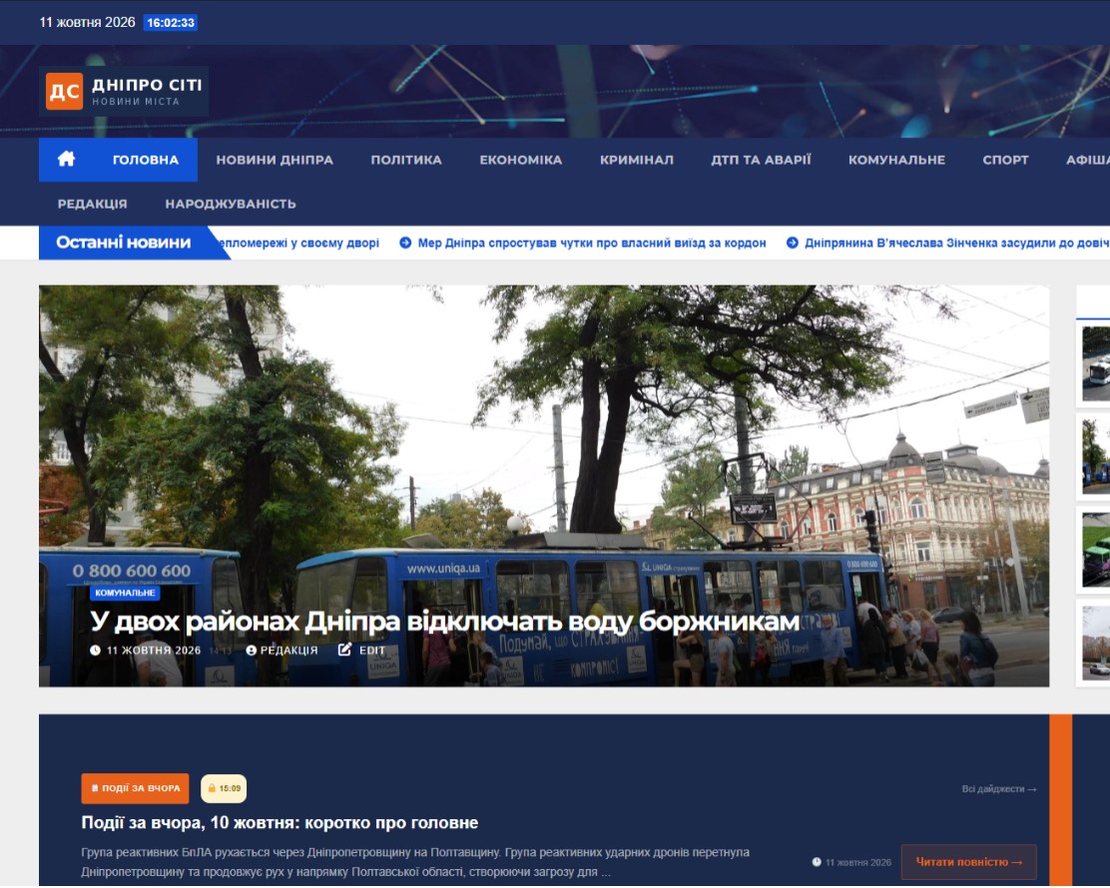Click the Дніпро Сіті site title
Image resolution: width=1110 pixels, height=888 pixels.
click(x=148, y=85)
